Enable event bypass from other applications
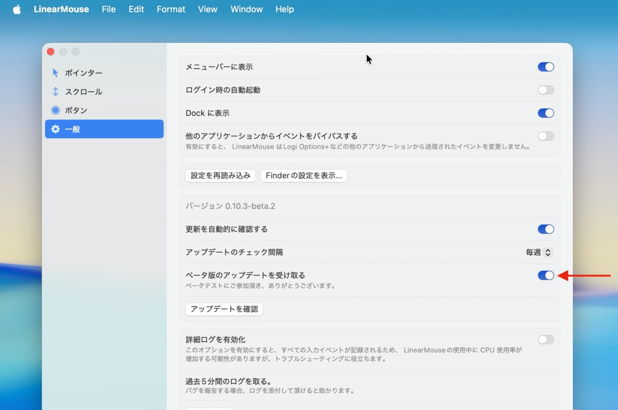618x410 pixels. coord(546,136)
